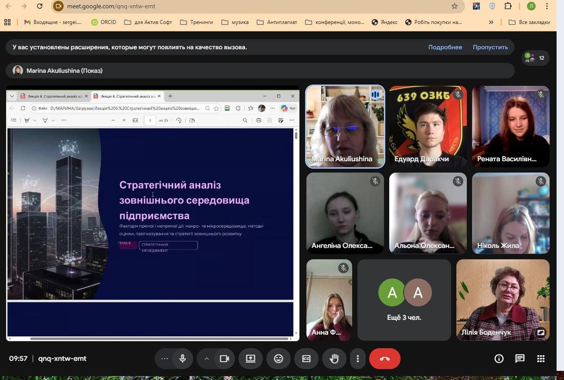This screenshot has height=380, width=564.
Task: Open the participants list showing 12
Action: tap(535, 58)
